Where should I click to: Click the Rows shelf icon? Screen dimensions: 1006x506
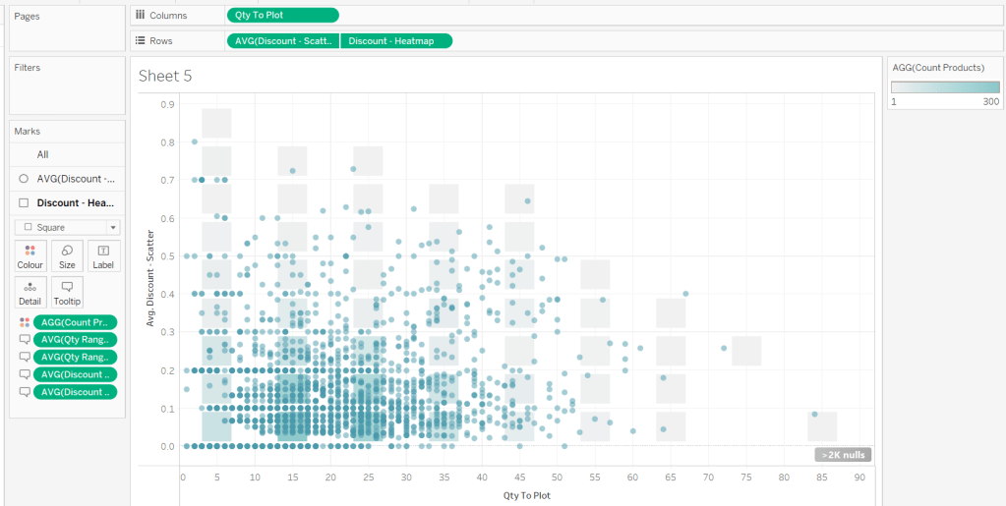141,41
